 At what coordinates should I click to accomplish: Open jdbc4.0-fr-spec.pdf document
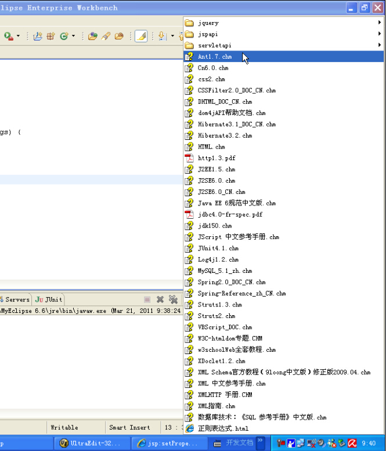(284, 214)
